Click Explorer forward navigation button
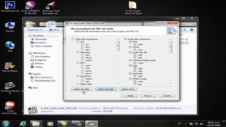 pyautogui.click(x=33, y=24)
